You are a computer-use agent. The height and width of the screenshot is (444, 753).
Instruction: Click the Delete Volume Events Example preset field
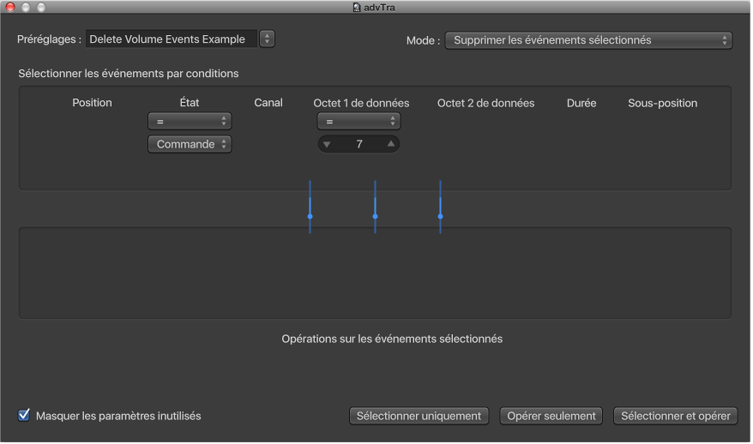(x=172, y=39)
